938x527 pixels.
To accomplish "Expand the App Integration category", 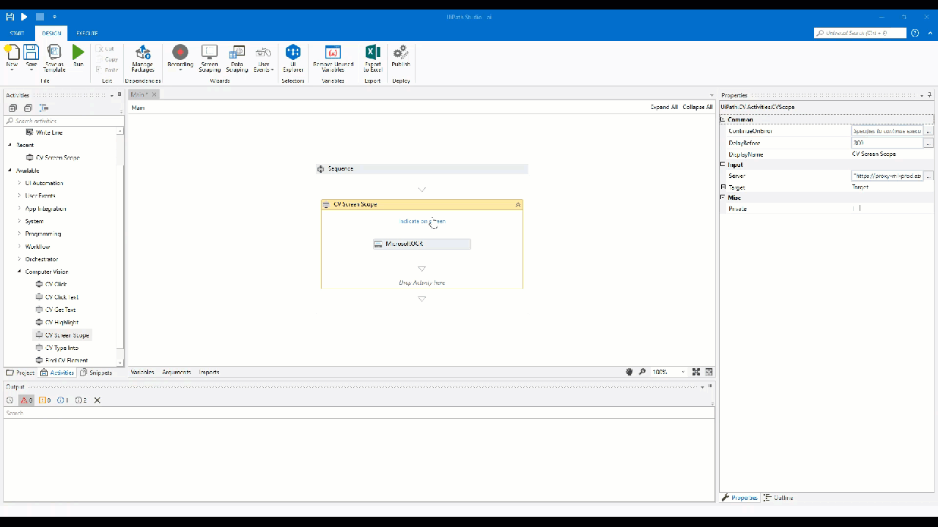I will click(x=20, y=209).
